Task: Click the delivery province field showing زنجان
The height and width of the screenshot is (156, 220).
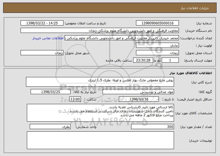Action: tap(157, 53)
